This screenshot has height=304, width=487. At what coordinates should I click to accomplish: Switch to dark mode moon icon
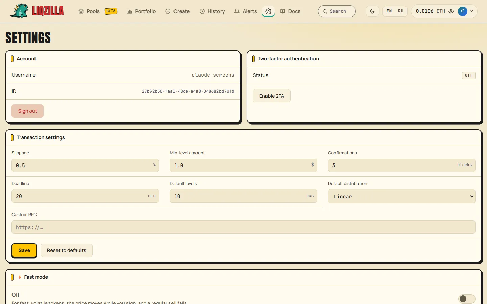pos(372,11)
